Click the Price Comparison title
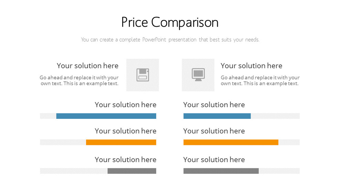The height and width of the screenshot is (191, 340). tap(170, 22)
